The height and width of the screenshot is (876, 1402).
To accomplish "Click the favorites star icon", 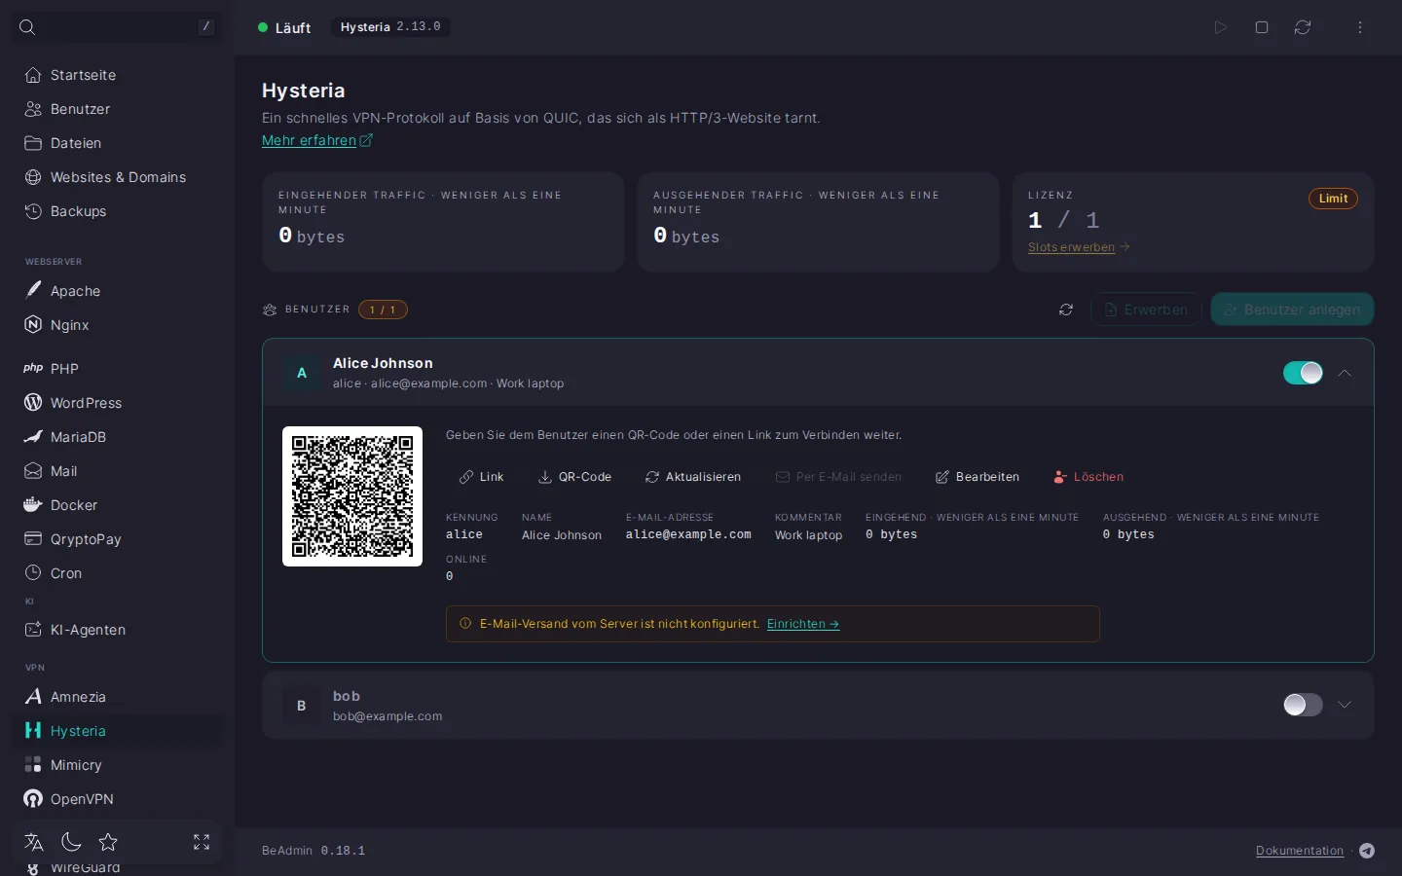I will 108,842.
